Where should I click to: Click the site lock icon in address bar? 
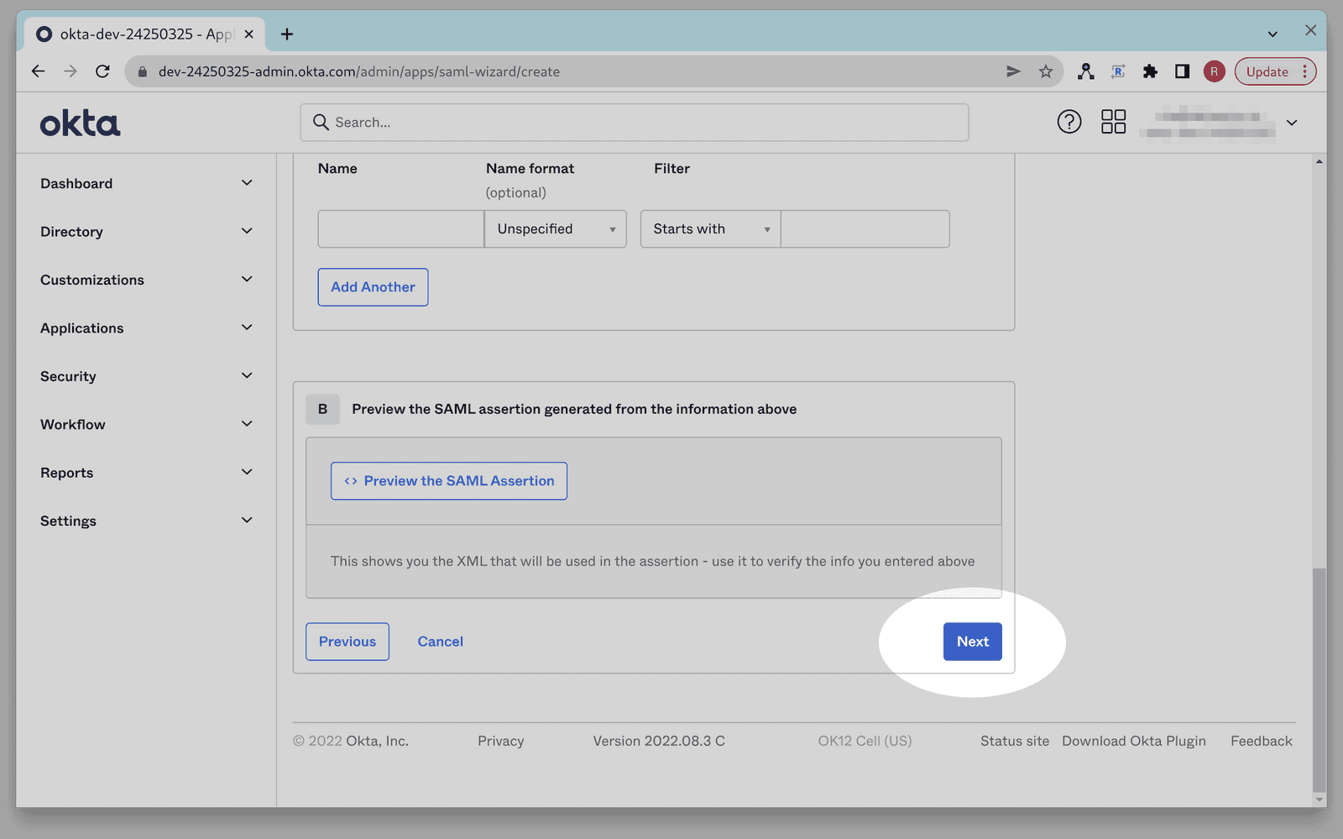(143, 71)
